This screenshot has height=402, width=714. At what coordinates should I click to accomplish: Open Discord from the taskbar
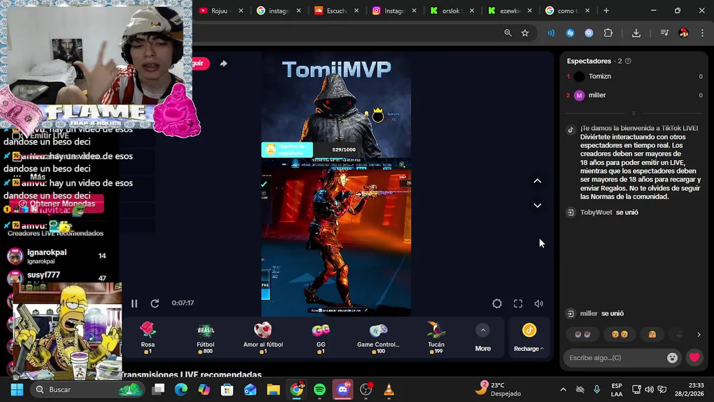(x=342, y=390)
